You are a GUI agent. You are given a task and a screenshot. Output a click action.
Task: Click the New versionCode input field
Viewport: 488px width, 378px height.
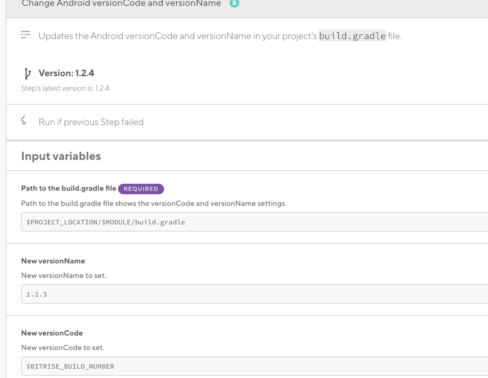pos(254,366)
